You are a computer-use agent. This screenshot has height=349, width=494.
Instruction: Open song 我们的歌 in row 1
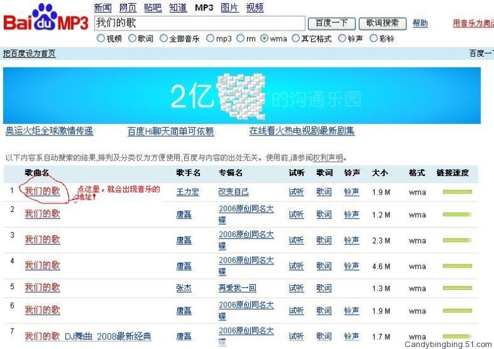[42, 191]
